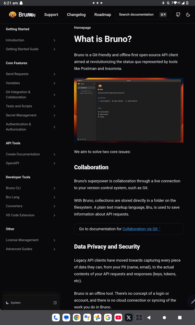195x325 pixels.
Task: Launch Chrome from the dock
Action: click(x=77, y=317)
